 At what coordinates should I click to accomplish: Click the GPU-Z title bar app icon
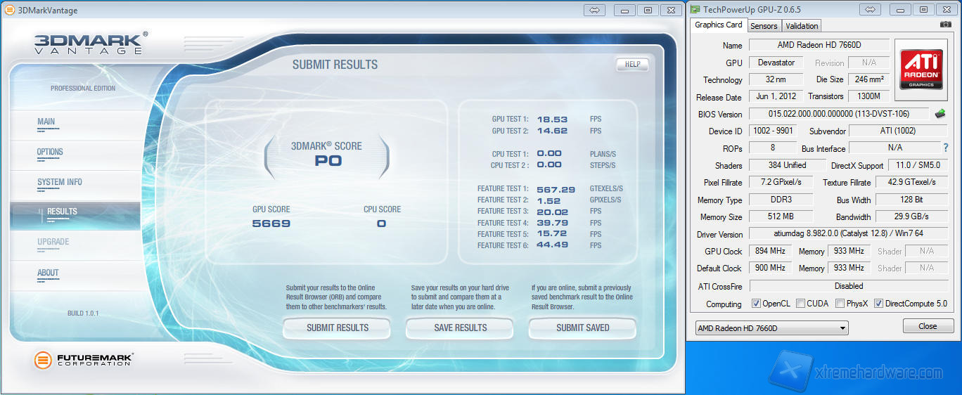tap(695, 9)
